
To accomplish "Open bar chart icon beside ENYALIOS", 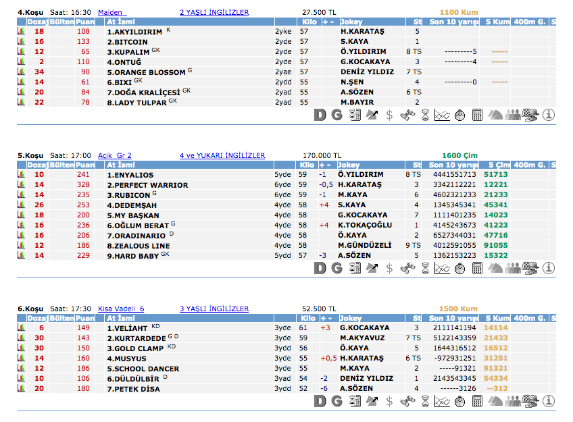I will pos(21,174).
